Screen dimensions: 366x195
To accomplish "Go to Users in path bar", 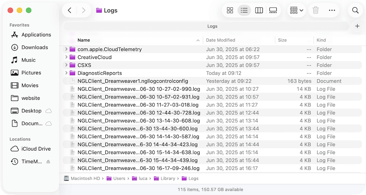I will [x=116, y=178].
